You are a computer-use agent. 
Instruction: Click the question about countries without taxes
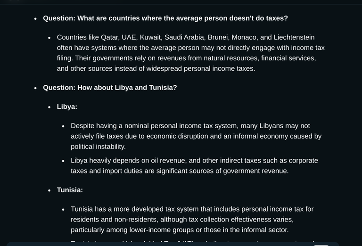[x=165, y=18]
